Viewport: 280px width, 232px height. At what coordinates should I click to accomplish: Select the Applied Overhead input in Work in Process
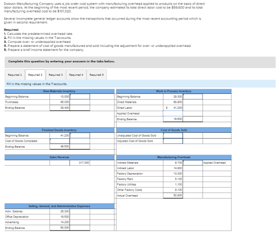coord(172,114)
